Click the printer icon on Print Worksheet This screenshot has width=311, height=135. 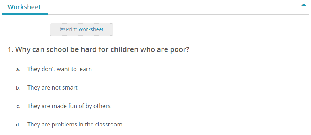pyautogui.click(x=62, y=29)
